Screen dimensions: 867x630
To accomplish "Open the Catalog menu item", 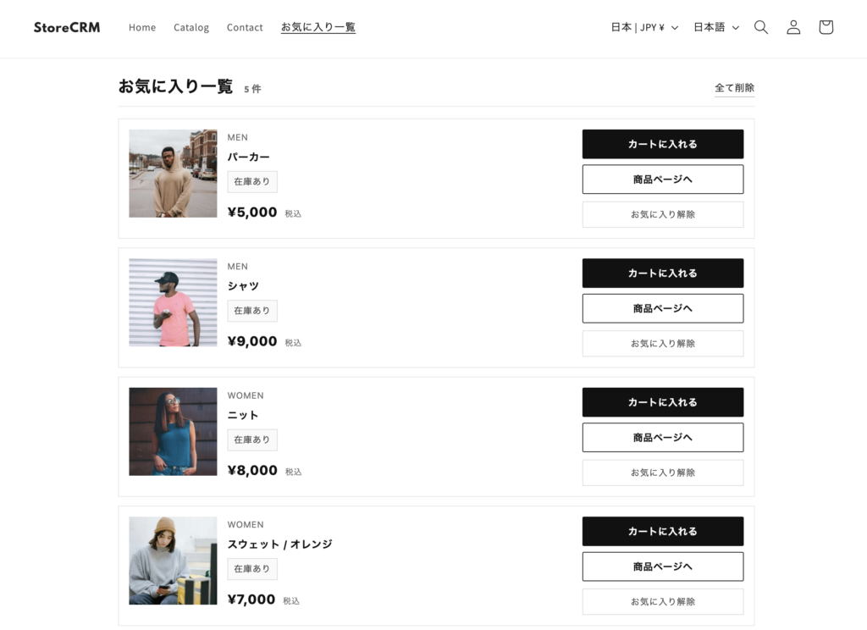I will [191, 27].
